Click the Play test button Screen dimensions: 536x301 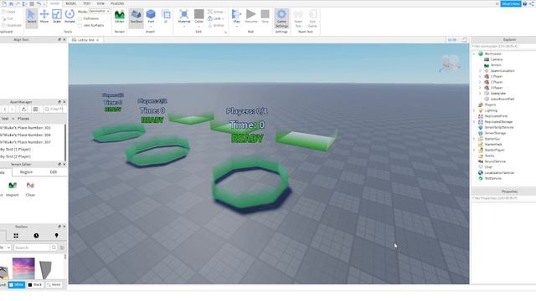click(236, 17)
